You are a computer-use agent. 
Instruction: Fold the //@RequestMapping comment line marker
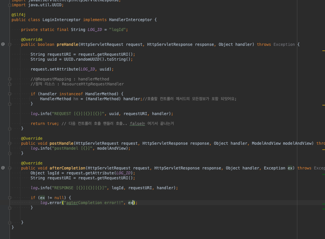[x=10, y=79]
